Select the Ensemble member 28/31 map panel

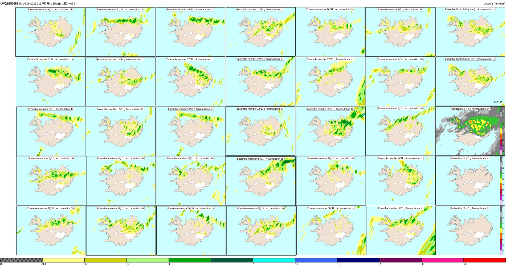coord(331,131)
